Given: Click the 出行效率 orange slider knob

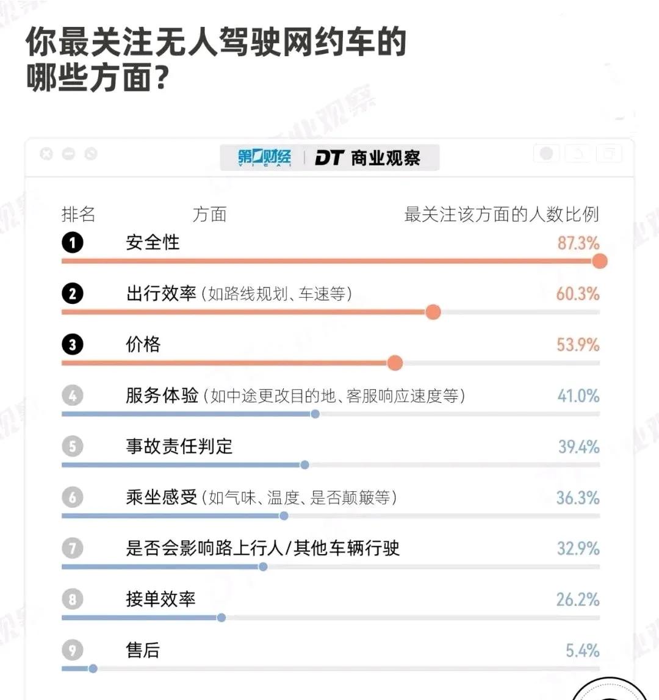Looking at the screenshot, I should coord(433,312).
